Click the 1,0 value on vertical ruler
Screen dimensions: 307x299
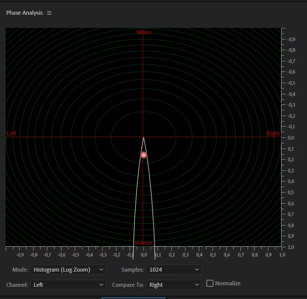[x=291, y=247]
